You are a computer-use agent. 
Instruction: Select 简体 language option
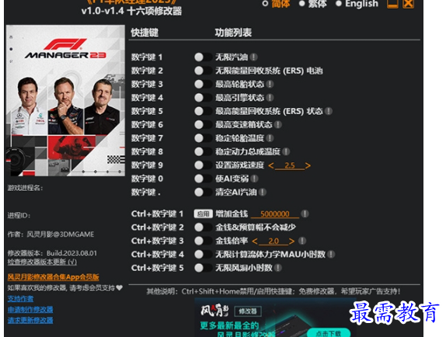(x=276, y=4)
